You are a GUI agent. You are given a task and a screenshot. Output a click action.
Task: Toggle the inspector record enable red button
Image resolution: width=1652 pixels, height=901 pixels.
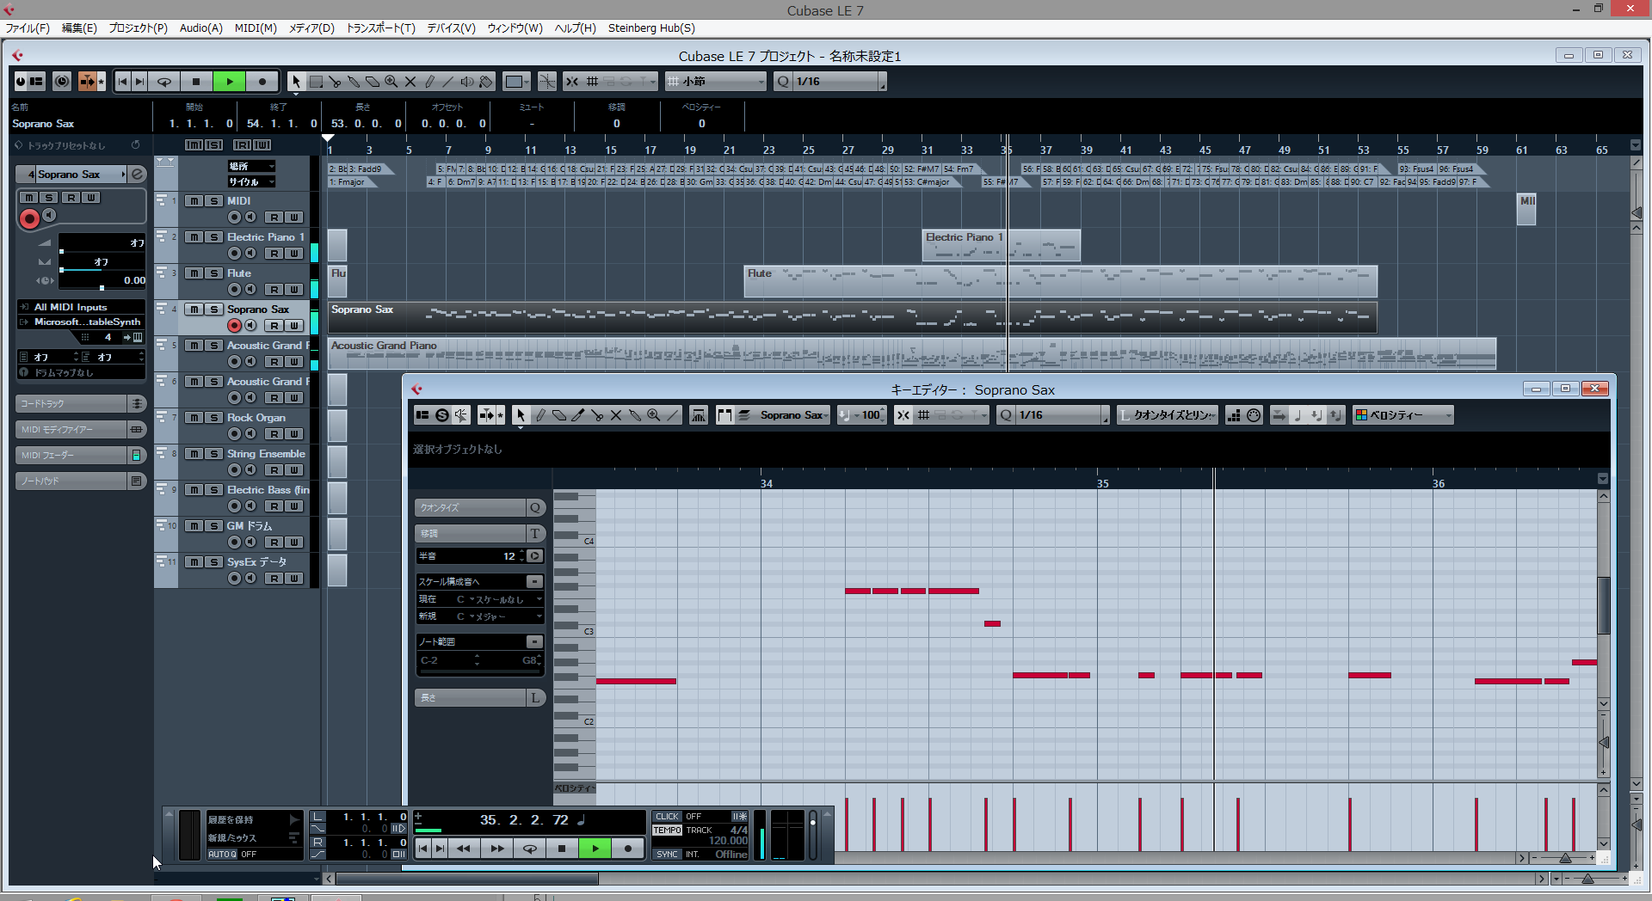(x=29, y=218)
